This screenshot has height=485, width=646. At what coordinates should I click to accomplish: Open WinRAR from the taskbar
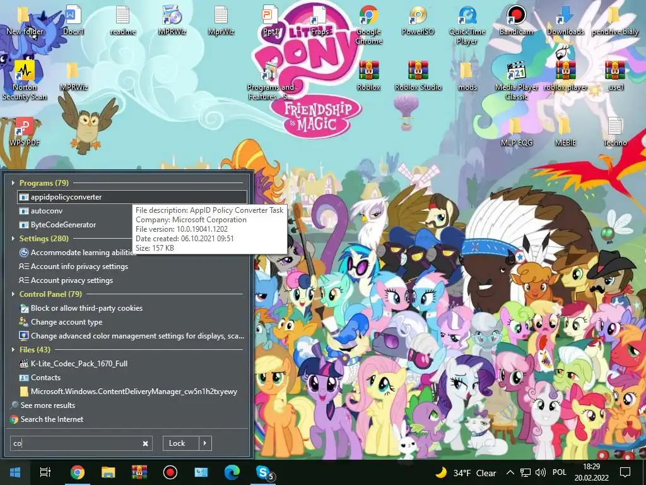(x=139, y=472)
